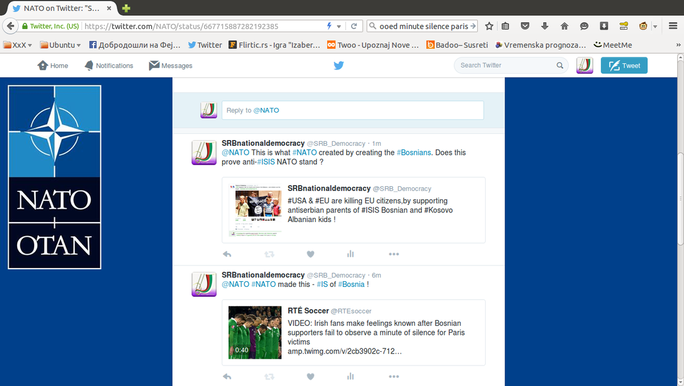Open the @RTEsoccer handle
Viewport: 684px width, 386px height.
tap(351, 311)
